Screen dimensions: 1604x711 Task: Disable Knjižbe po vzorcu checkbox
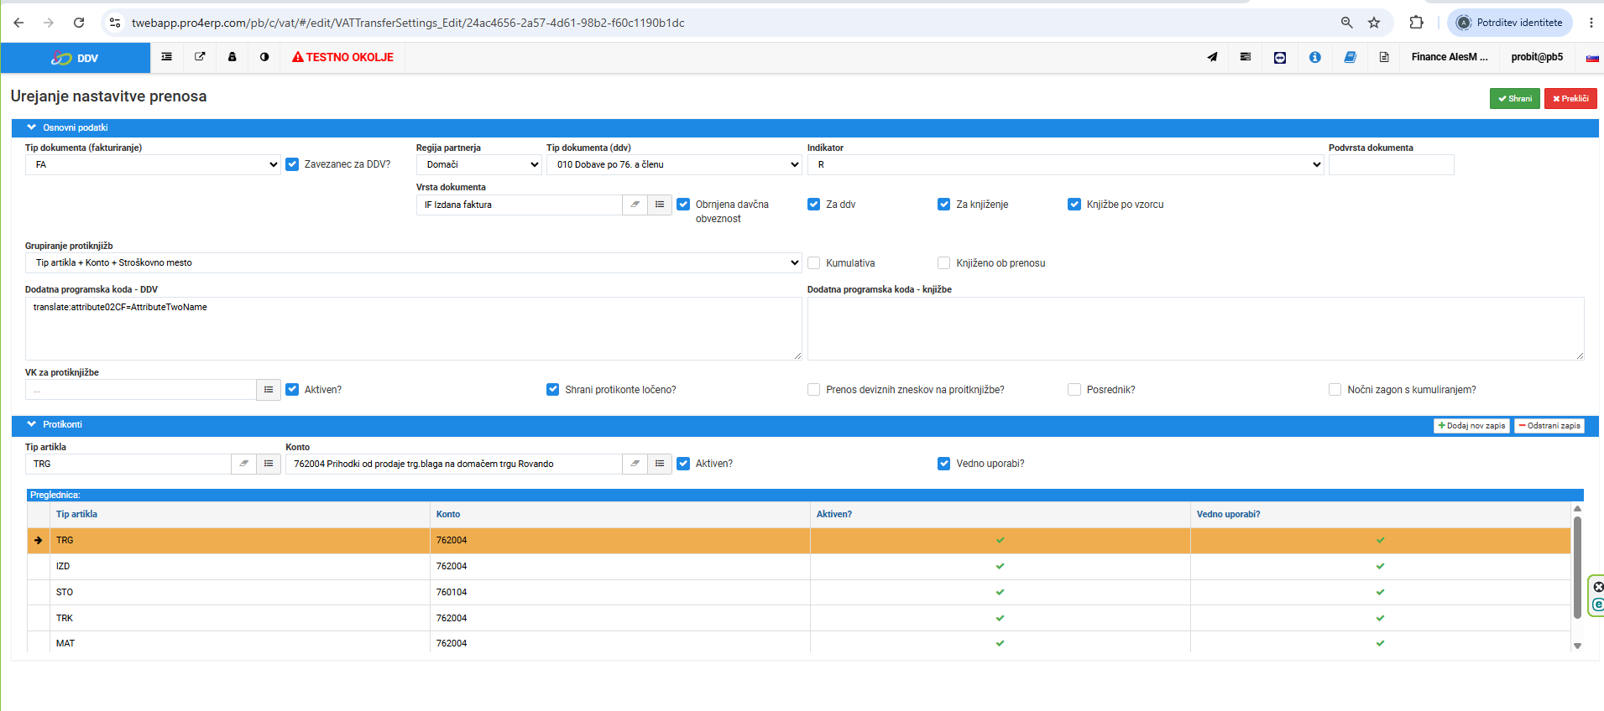click(x=1074, y=205)
